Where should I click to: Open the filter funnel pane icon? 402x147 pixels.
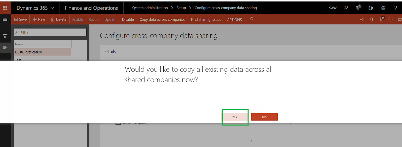point(5,36)
